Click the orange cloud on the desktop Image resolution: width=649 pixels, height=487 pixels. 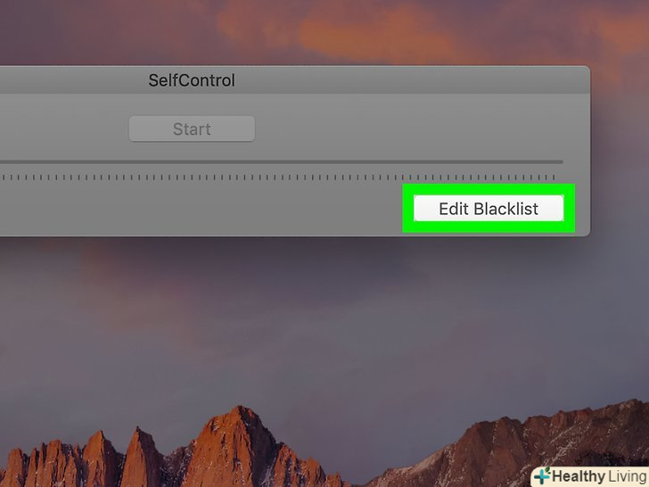click(373, 33)
